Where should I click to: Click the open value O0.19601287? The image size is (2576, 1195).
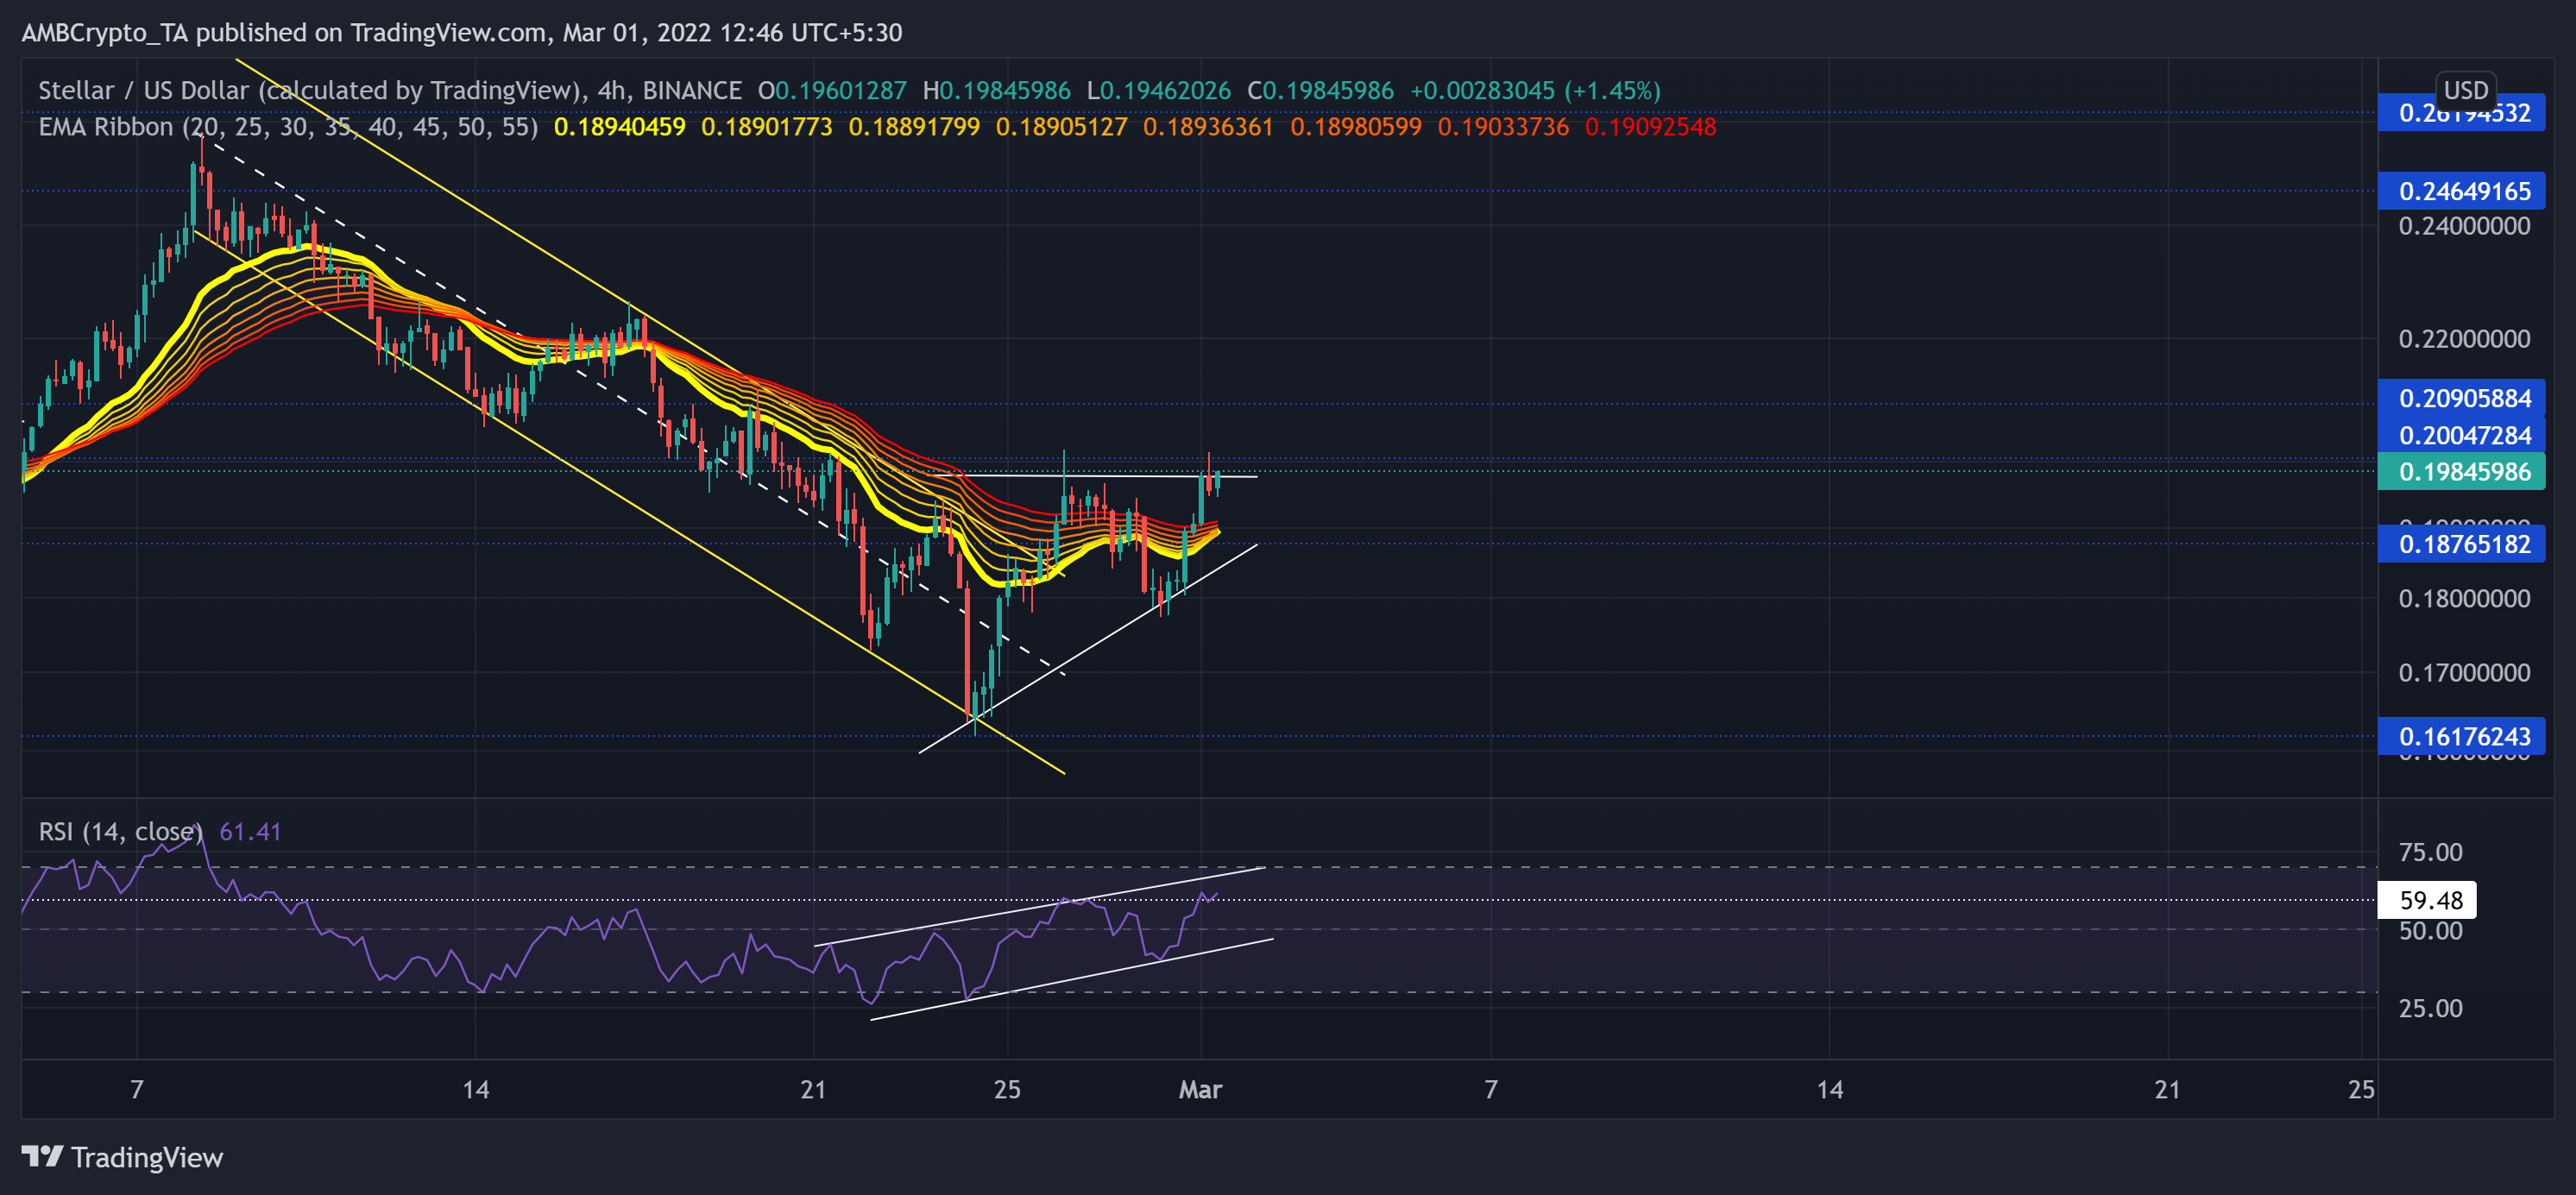(832, 90)
